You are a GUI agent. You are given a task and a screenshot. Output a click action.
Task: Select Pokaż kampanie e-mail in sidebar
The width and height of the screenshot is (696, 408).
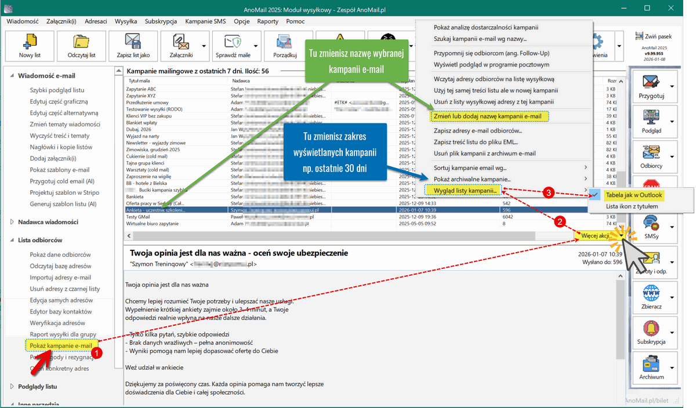coord(61,346)
